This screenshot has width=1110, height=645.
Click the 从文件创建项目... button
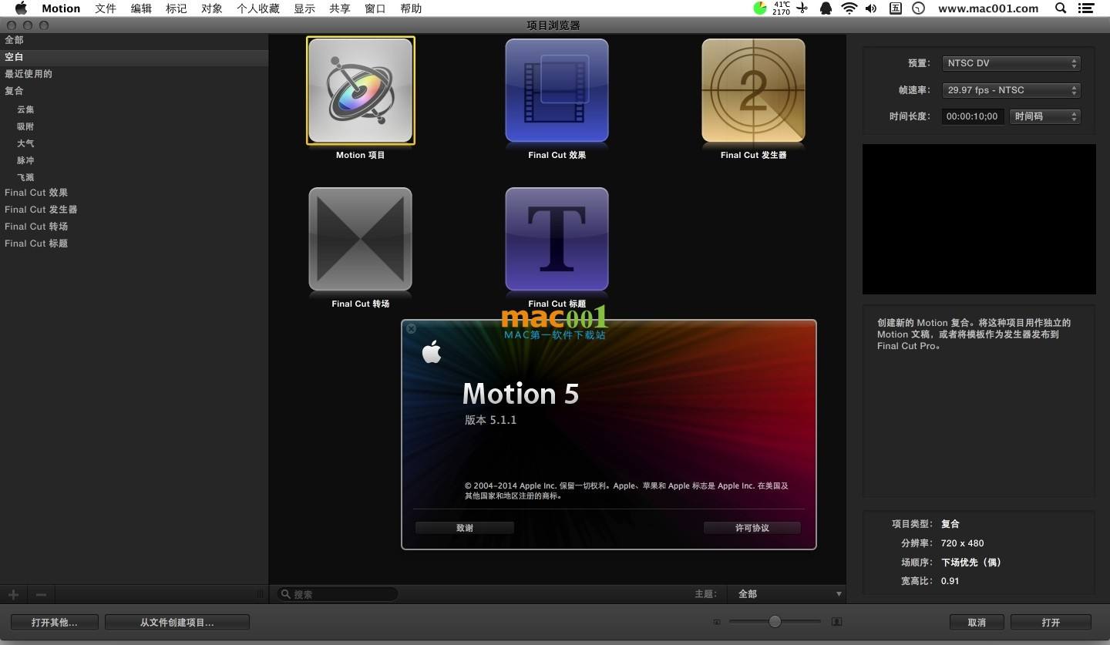coord(177,622)
